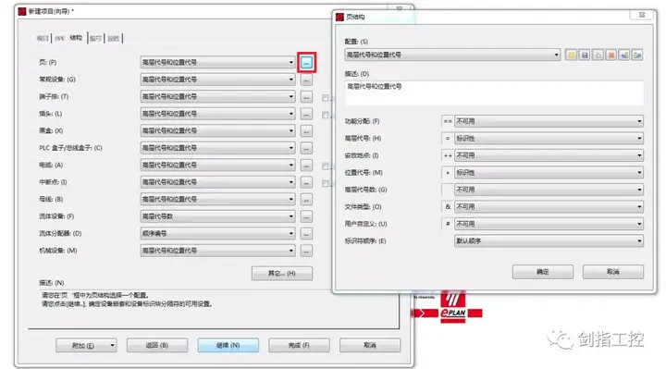Open the 流体设备 (F) ellipsis button
The width and height of the screenshot is (666, 369).
pos(306,216)
